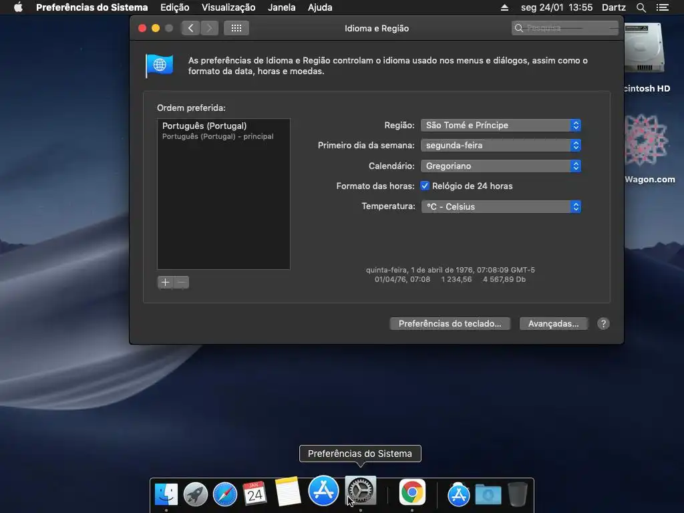Click the Language & Region flag icon
Screen dimensions: 684x513
click(x=159, y=65)
